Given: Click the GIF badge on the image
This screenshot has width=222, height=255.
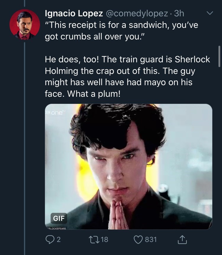Looking at the screenshot, I should pyautogui.click(x=59, y=218).
